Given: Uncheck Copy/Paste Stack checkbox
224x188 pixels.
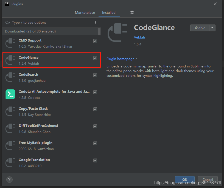Looking at the screenshot, I should [x=95, y=109].
